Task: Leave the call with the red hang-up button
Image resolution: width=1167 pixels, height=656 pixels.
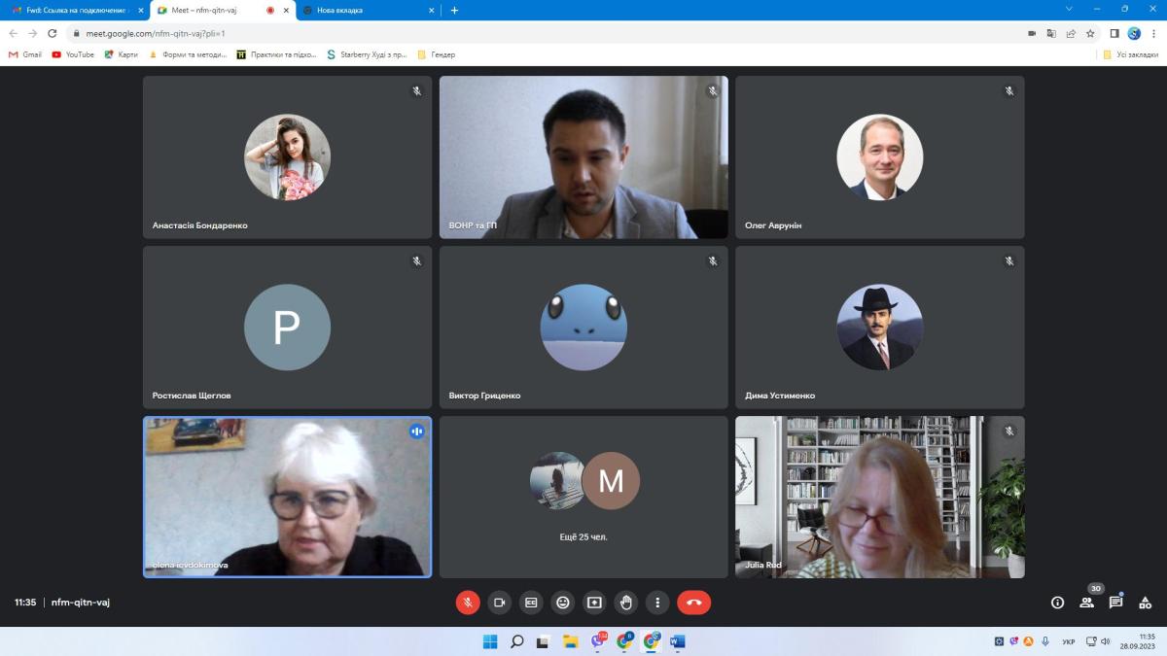Action: click(x=693, y=603)
